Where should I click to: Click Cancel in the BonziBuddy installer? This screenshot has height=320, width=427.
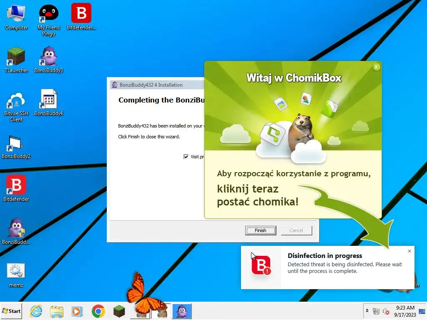point(296,230)
